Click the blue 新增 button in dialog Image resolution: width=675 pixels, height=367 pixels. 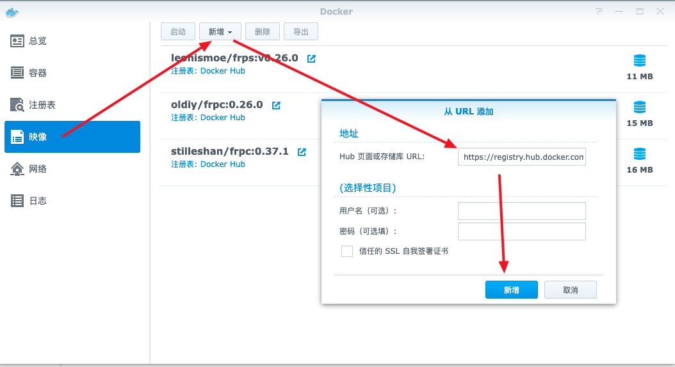pos(511,290)
